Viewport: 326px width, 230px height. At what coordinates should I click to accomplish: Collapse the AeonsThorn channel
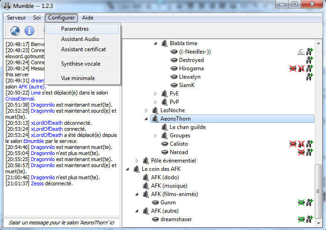(x=146, y=119)
